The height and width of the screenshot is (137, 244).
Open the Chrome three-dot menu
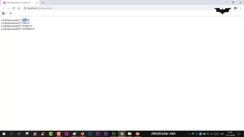coord(241,8)
